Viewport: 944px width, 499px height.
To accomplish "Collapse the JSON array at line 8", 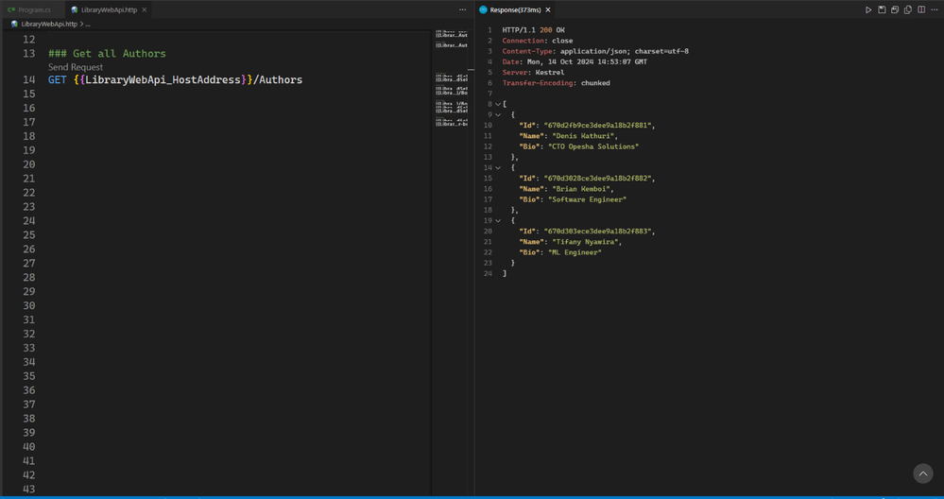I will pyautogui.click(x=498, y=104).
